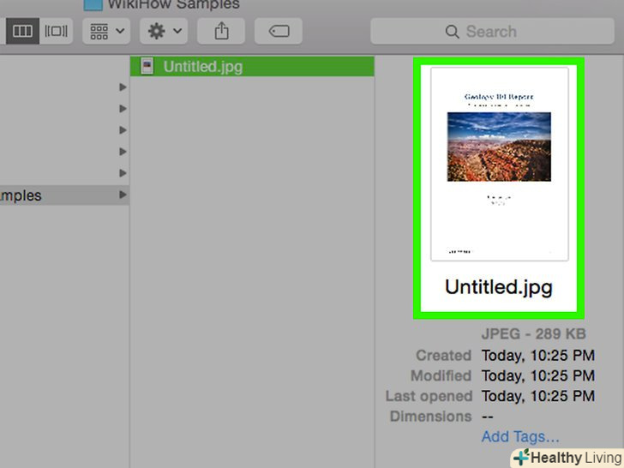Click the Edit Tags button

tap(279, 31)
